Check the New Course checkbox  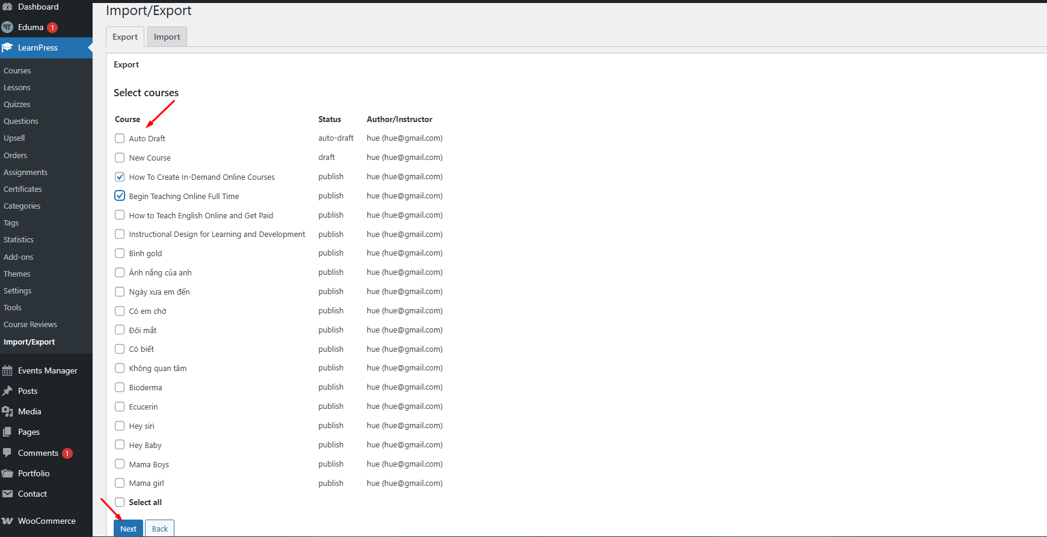coord(120,158)
